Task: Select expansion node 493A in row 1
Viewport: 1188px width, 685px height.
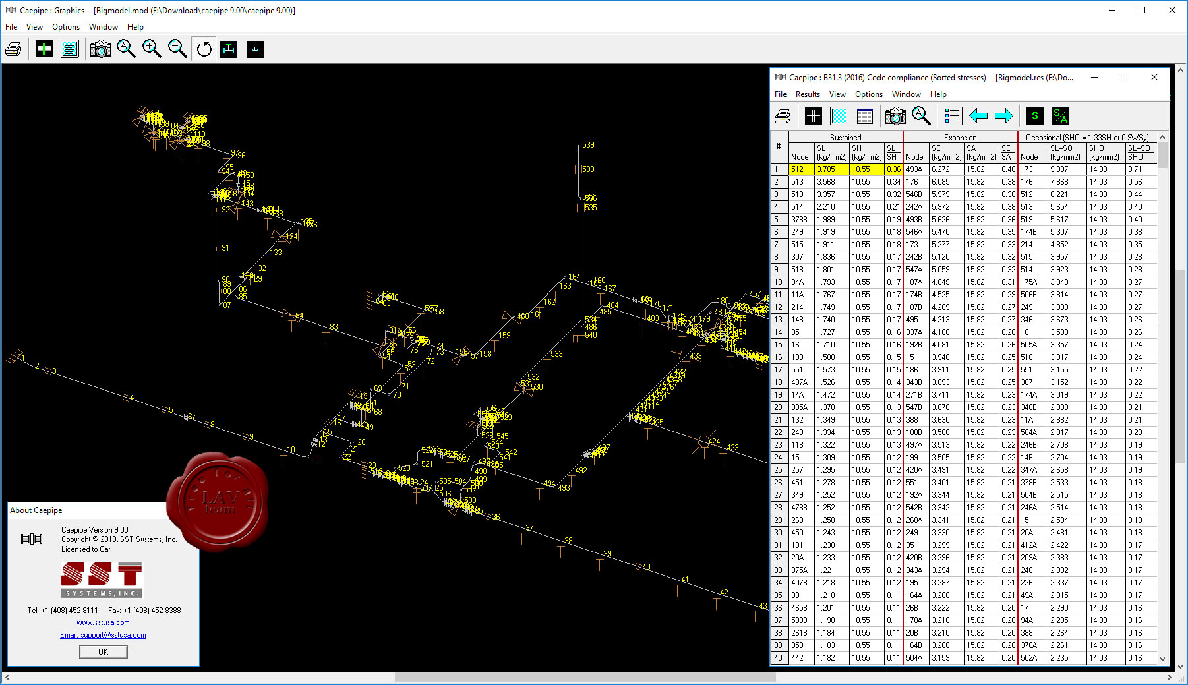Action: coord(916,169)
